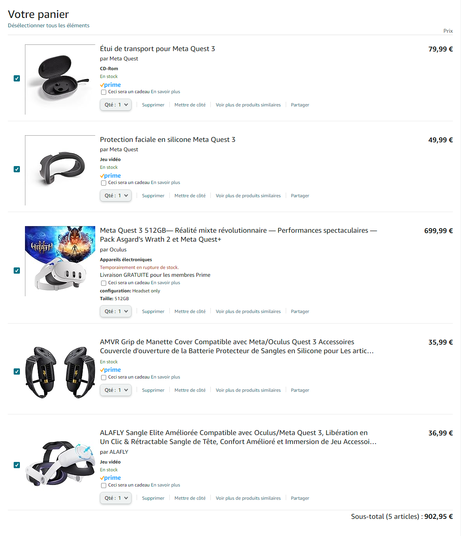Mark the Meta Quest 3 headset as a gift
461x536 pixels.
tap(103, 283)
